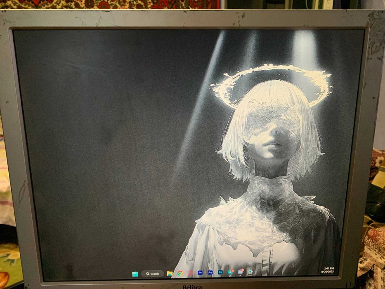Launch Adobe Premiere Pro
The height and width of the screenshot is (289, 385).
pyautogui.click(x=200, y=273)
